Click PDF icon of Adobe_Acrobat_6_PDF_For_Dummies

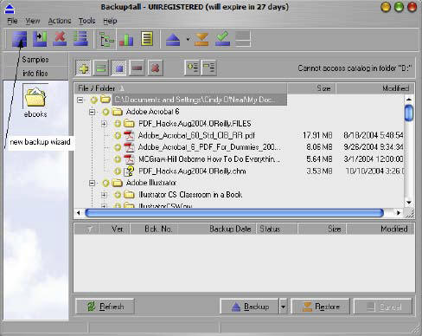click(x=129, y=147)
